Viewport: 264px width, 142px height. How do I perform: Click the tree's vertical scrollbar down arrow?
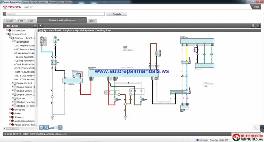[x=36, y=126]
